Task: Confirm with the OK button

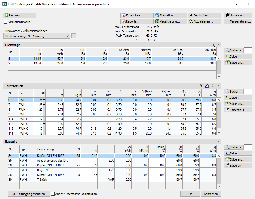Action: (x=190, y=194)
